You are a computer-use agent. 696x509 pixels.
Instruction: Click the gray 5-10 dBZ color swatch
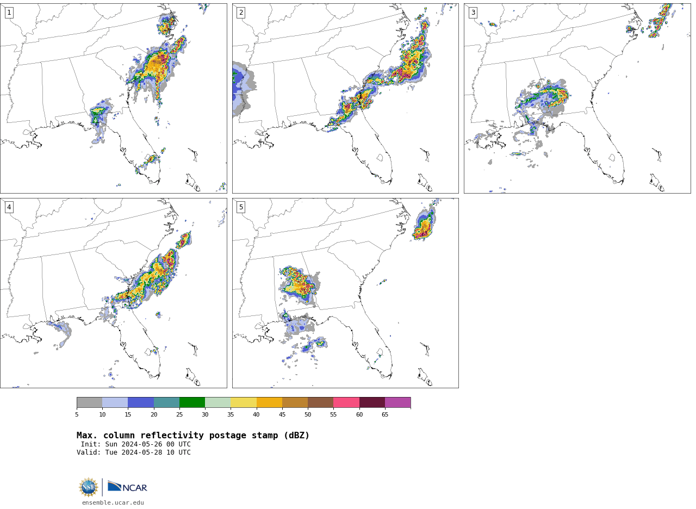[89, 402]
